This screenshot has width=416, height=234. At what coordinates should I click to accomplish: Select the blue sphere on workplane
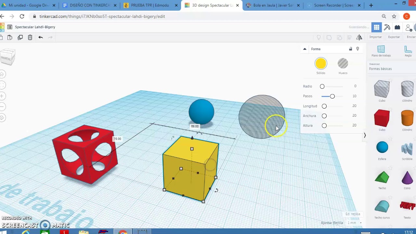[x=201, y=112]
